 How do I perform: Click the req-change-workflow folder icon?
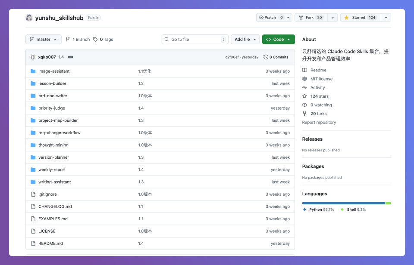[33, 132]
